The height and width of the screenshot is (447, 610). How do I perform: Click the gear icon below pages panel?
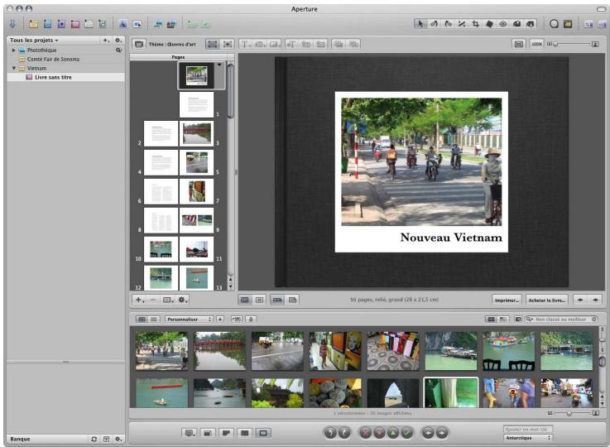click(182, 300)
